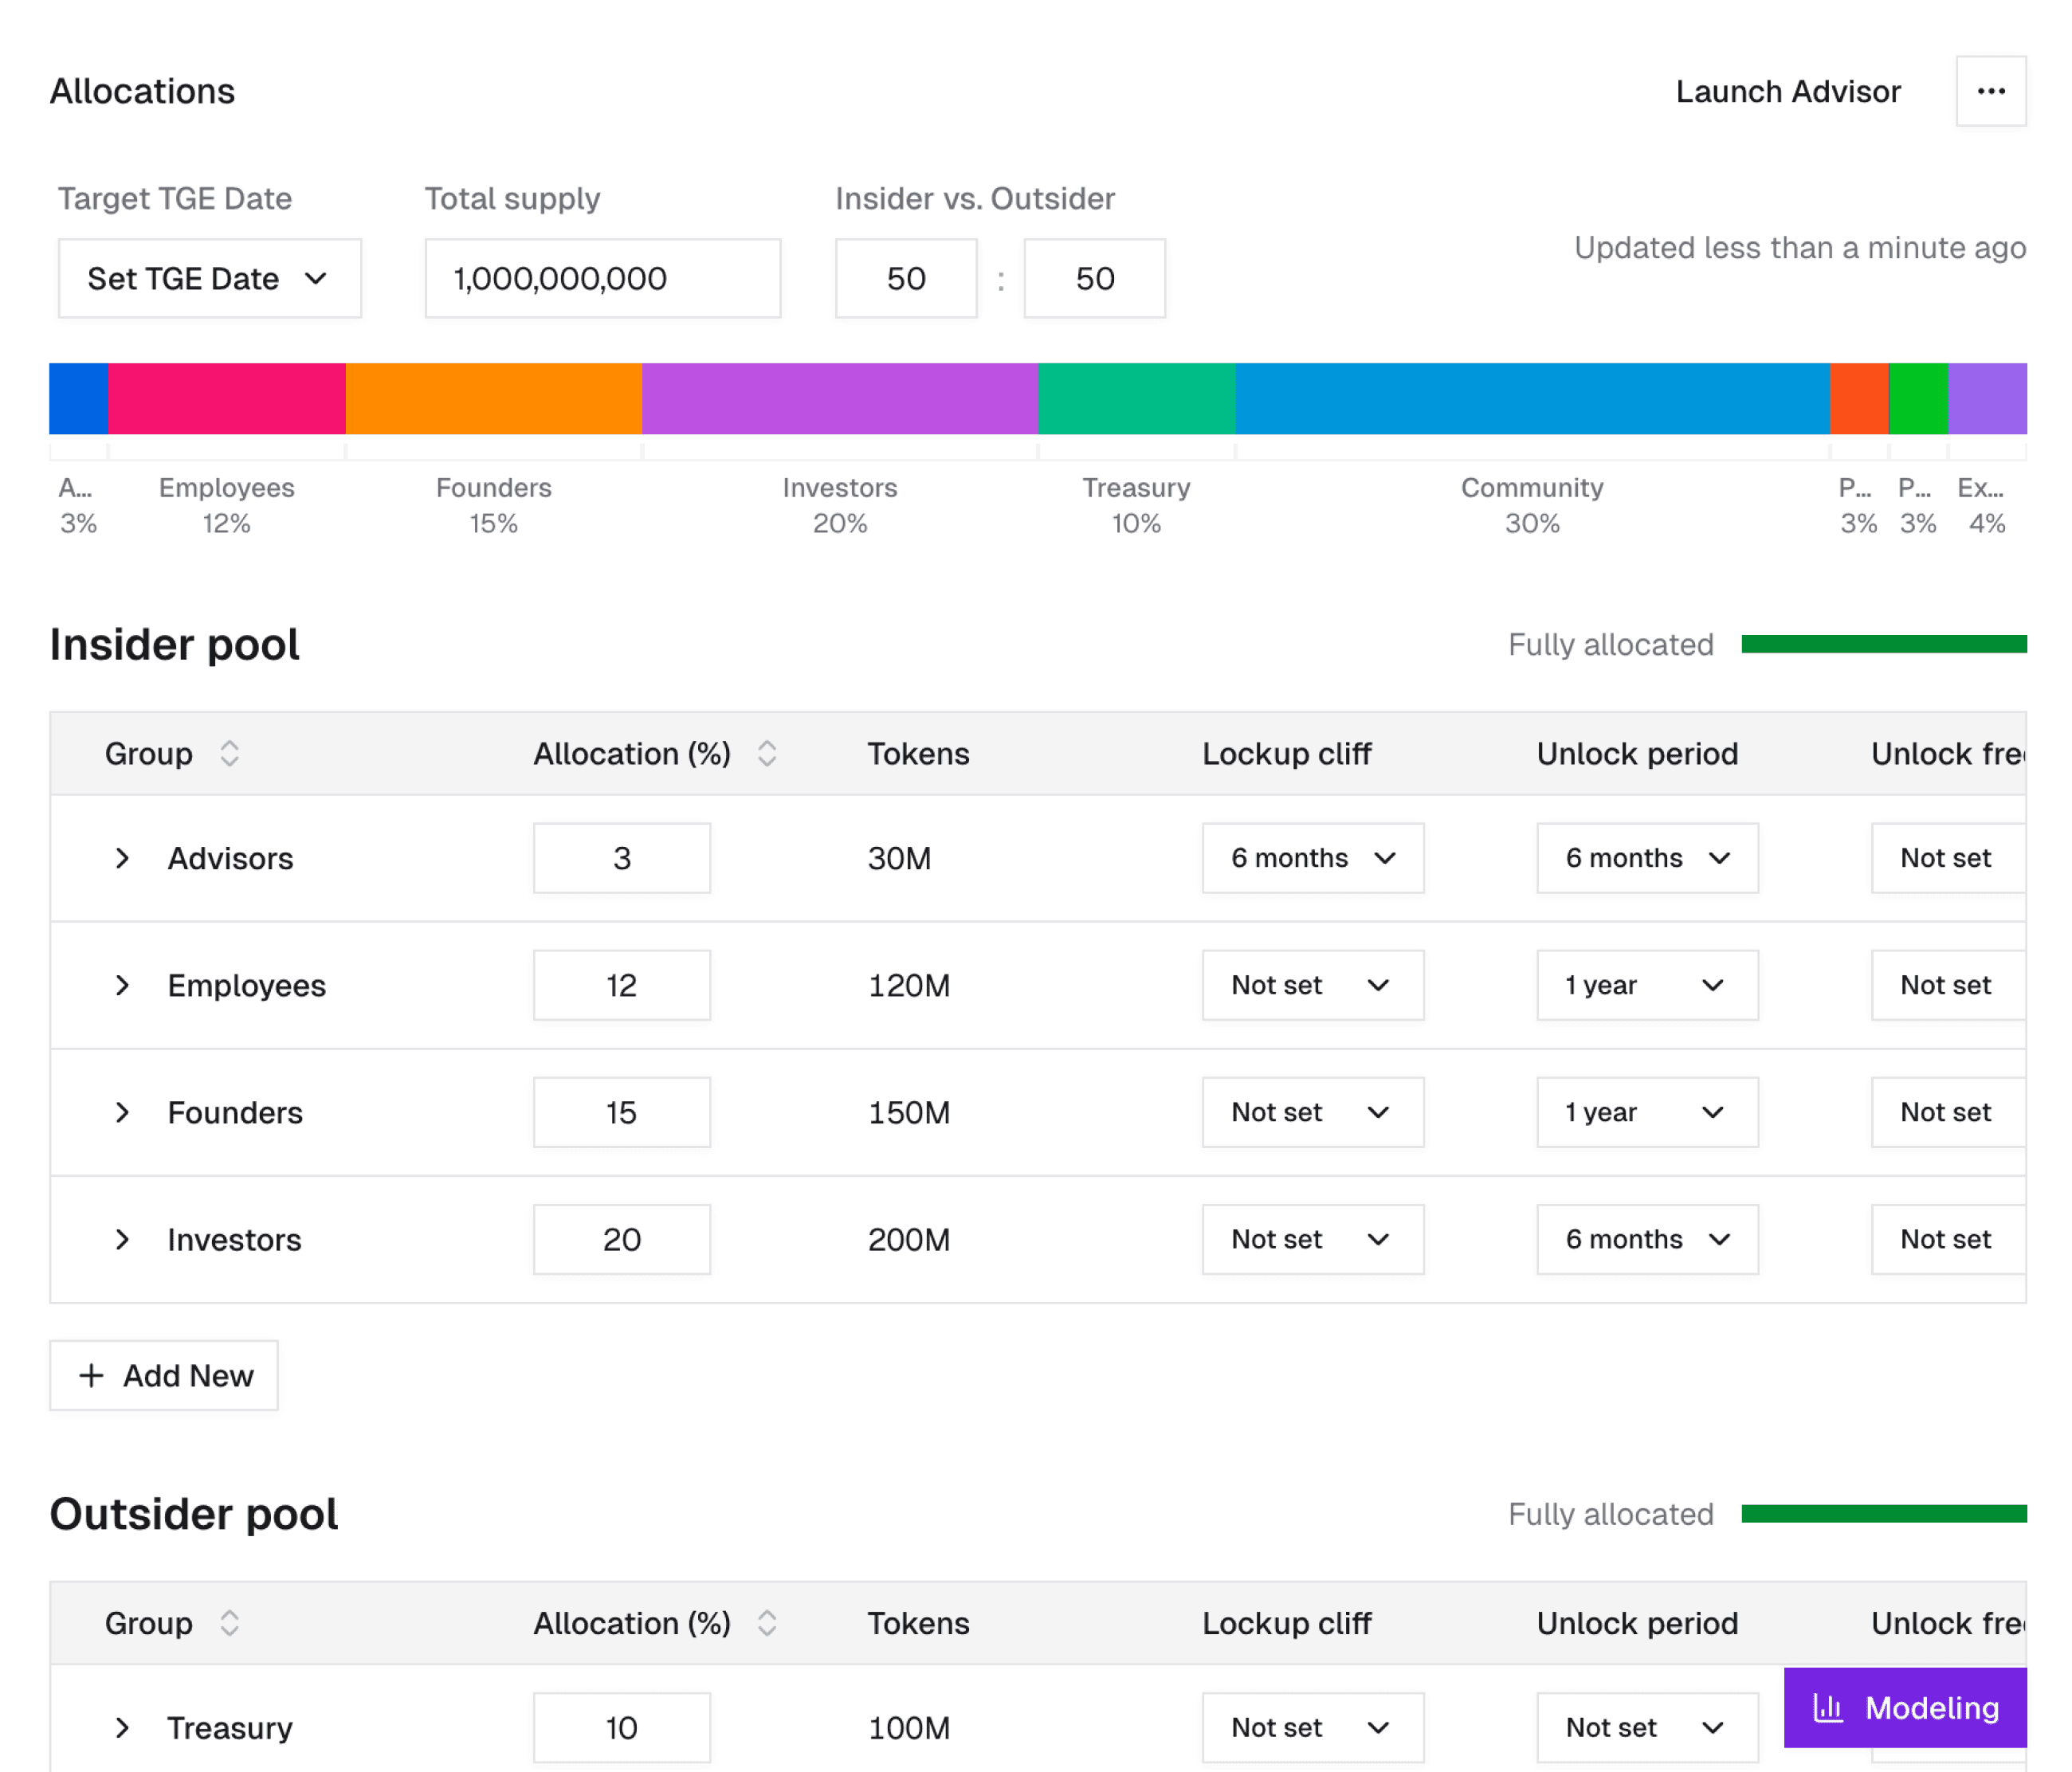Expand the Employees group row

click(x=122, y=985)
